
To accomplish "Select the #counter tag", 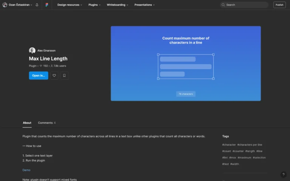I will tap(238, 151).
